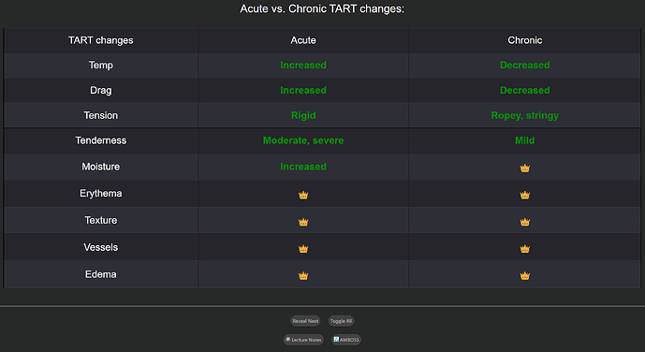Reveal the Vessels Acute crown cloze

coord(303,249)
